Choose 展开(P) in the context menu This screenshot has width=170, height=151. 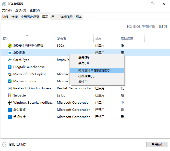click(x=97, y=58)
